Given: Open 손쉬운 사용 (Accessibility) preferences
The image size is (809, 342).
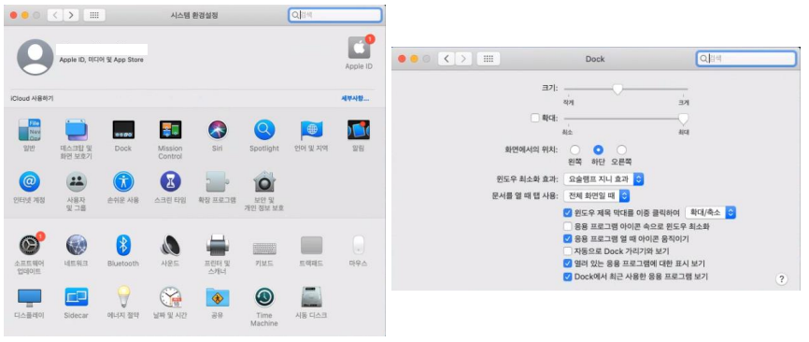Looking at the screenshot, I should [x=123, y=181].
